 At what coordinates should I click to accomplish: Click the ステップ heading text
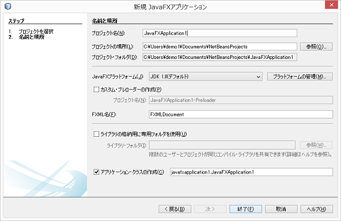(x=16, y=21)
